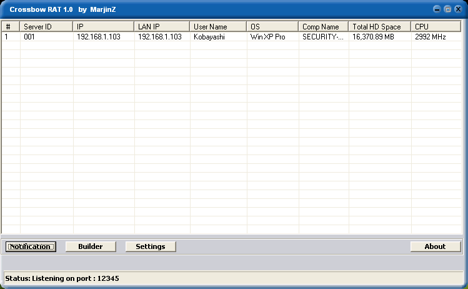Maximize the application window
Image resolution: width=468 pixels, height=289 pixels.
[x=447, y=9]
